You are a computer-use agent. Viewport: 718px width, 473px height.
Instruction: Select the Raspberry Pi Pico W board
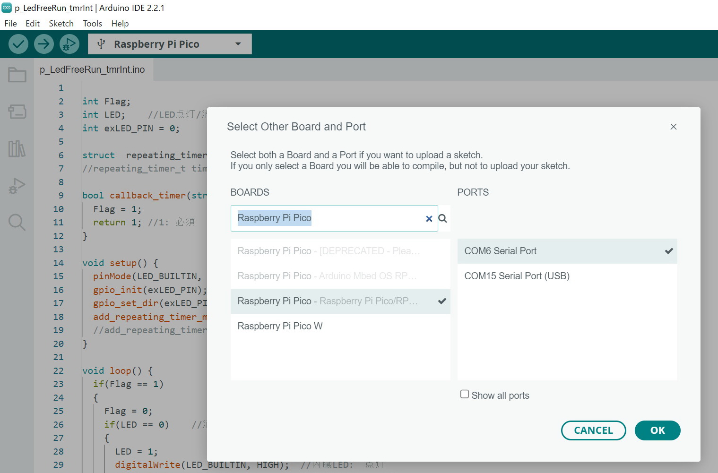pos(340,326)
